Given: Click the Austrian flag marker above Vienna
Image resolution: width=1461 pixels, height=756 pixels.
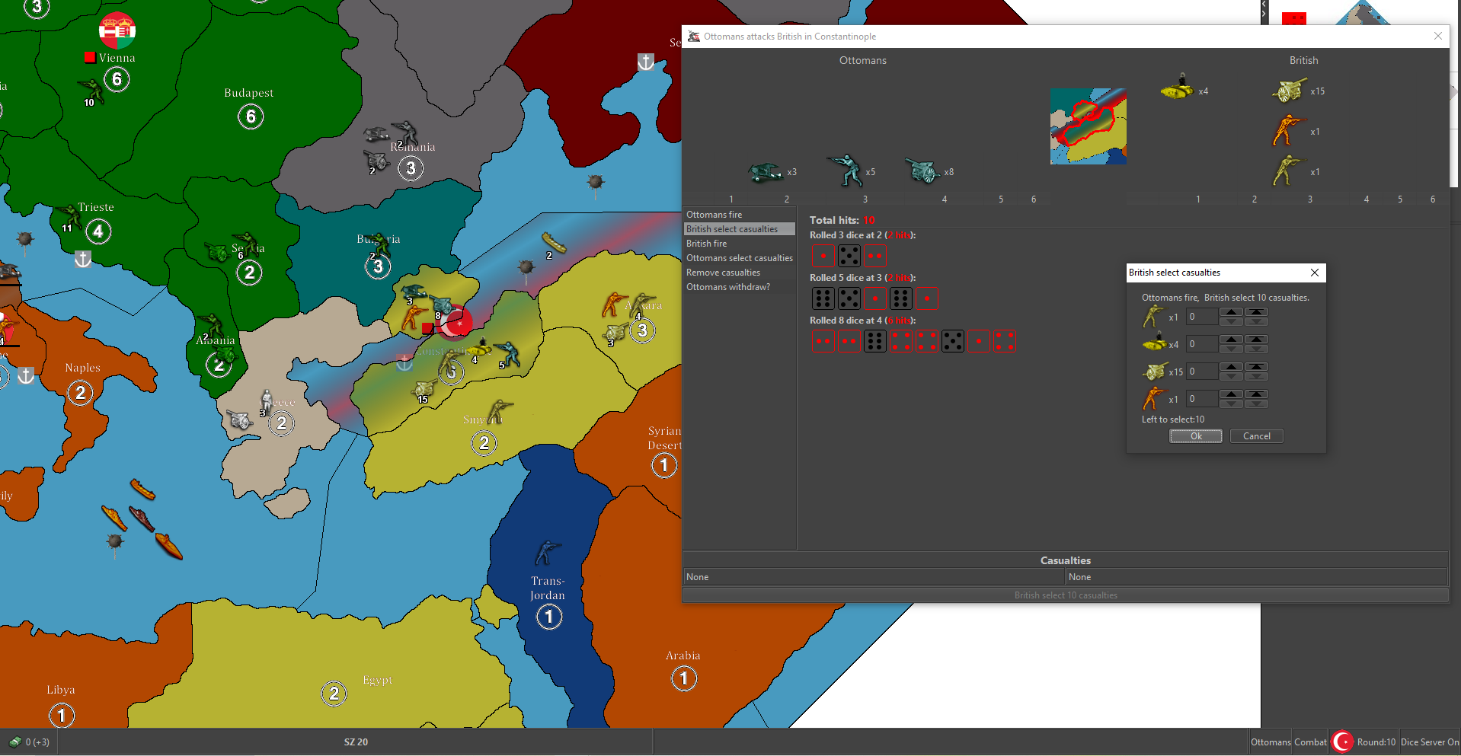Looking at the screenshot, I should tap(117, 30).
